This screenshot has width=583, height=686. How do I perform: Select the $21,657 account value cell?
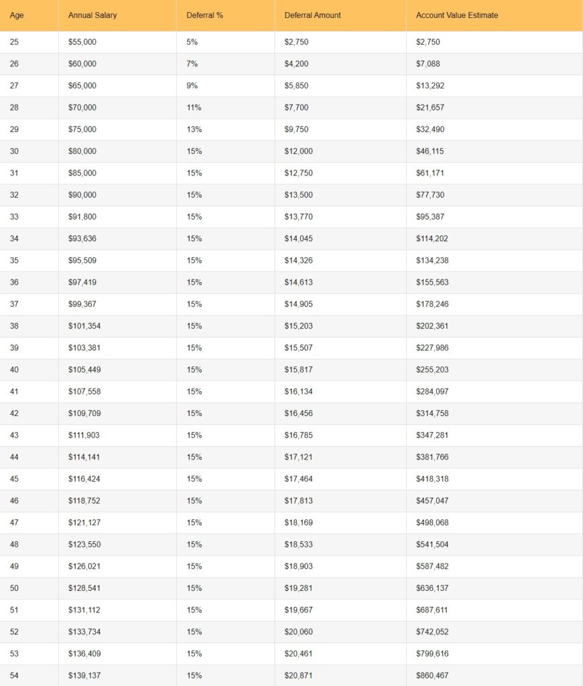click(430, 108)
